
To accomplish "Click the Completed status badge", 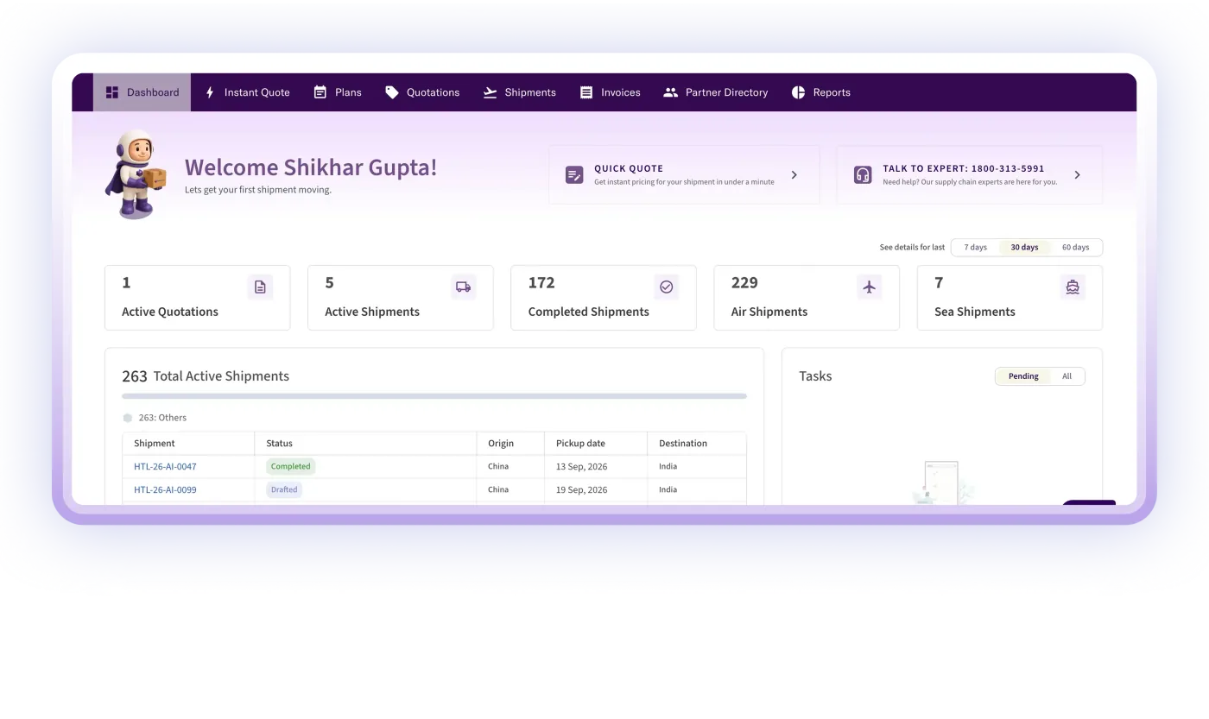I will pyautogui.click(x=291, y=467).
